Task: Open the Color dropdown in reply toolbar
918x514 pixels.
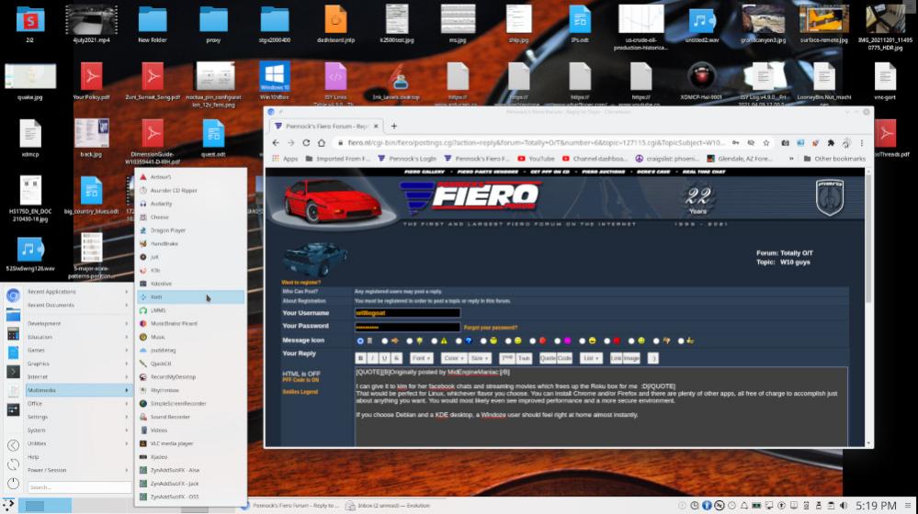Action: (x=453, y=358)
